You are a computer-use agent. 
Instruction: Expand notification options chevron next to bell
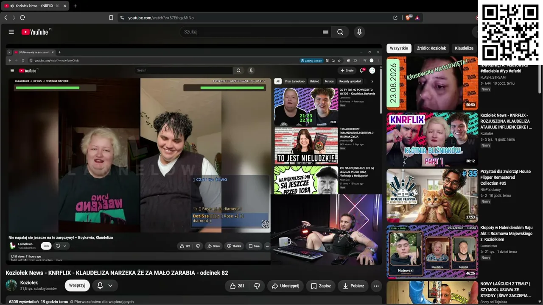[110, 286]
